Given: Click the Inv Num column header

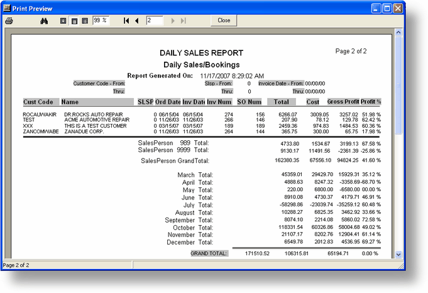Looking at the screenshot, I should point(219,102).
